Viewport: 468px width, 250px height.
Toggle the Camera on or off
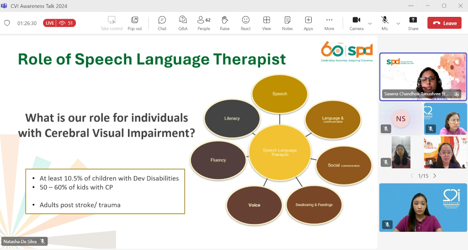356,23
